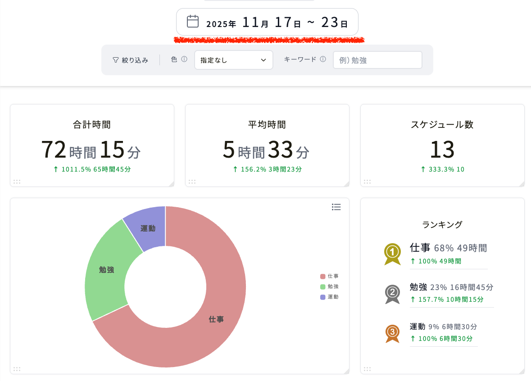531x381 pixels.
Task: Open the chart list menu icon
Action: coord(336,207)
